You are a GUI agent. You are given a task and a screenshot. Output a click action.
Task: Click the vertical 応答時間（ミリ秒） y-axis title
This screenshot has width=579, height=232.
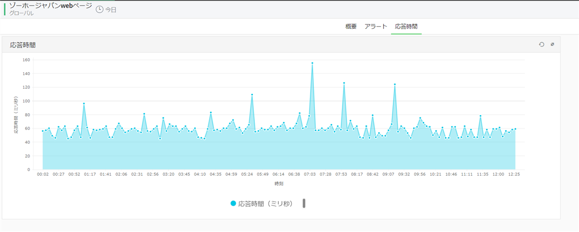pos(17,115)
